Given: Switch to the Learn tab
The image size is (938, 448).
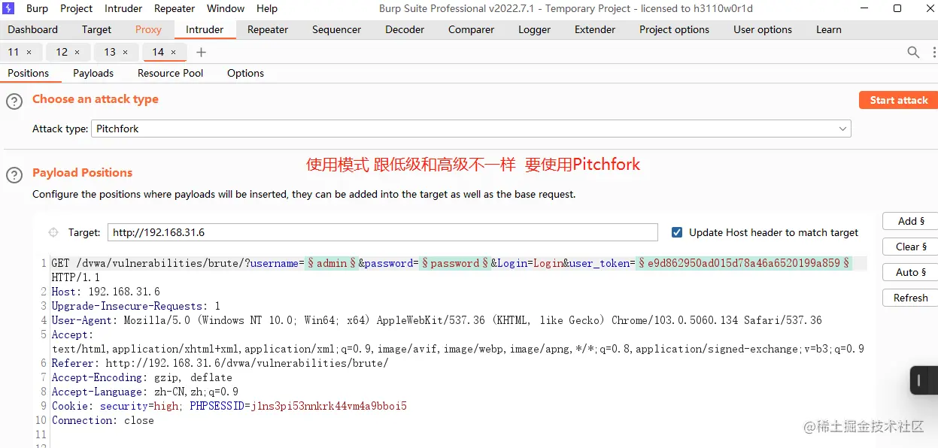Looking at the screenshot, I should pos(828,29).
